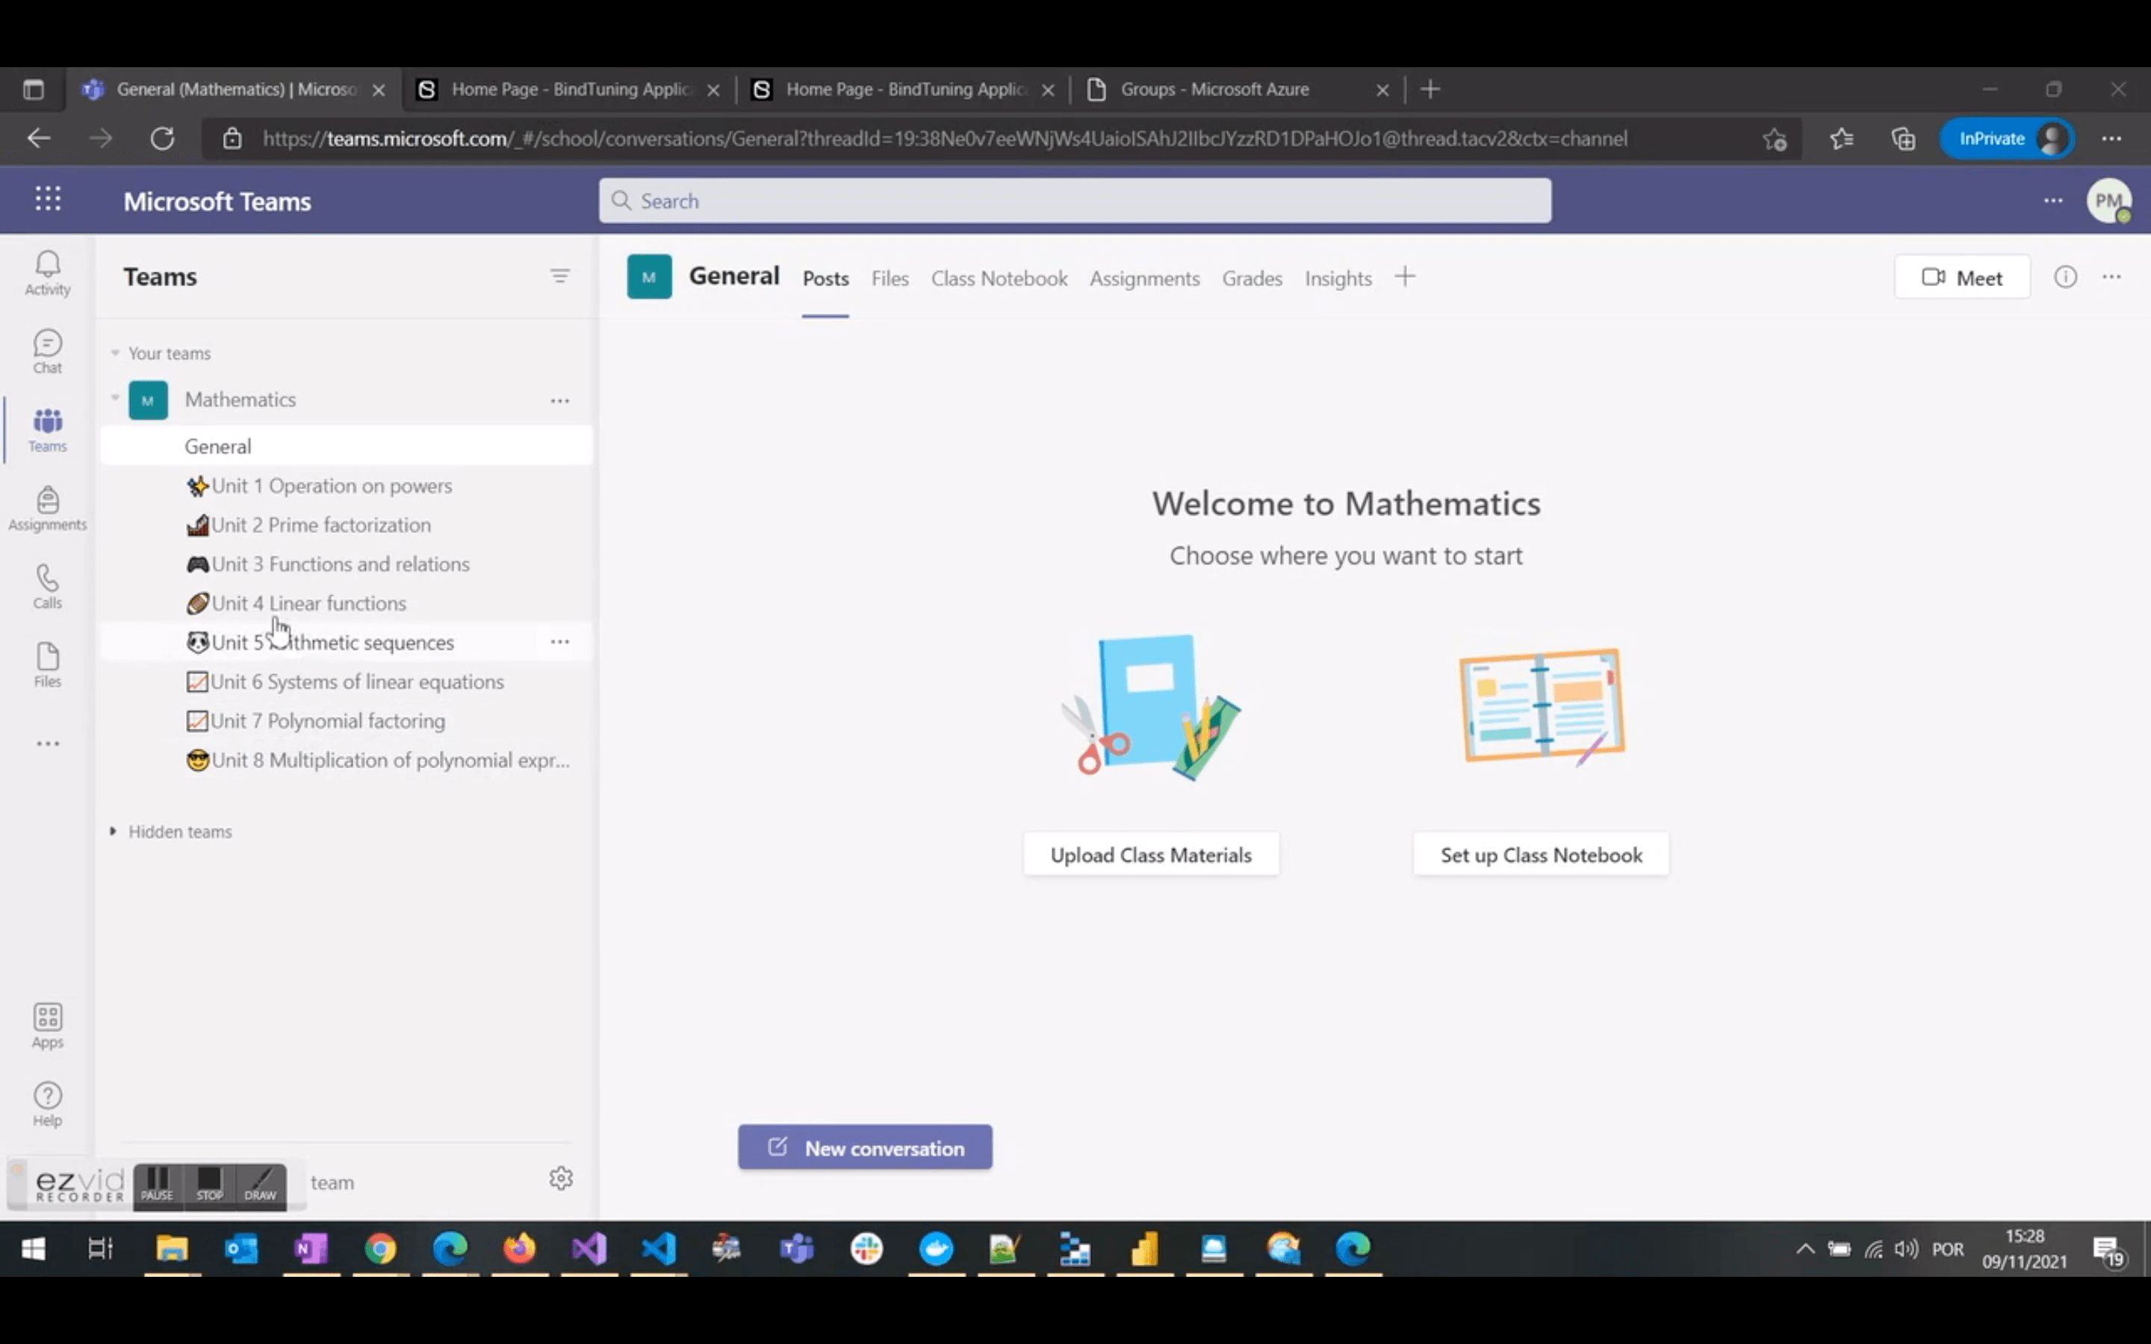Switch to the Files tab

pos(890,279)
